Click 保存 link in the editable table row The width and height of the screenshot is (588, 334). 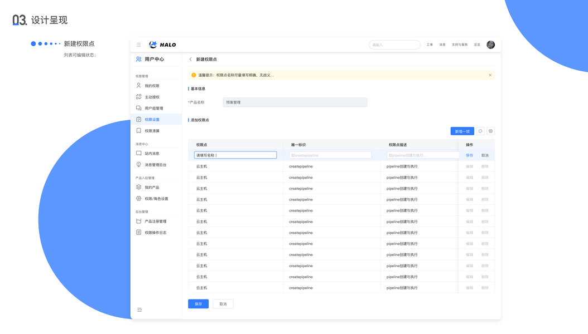click(470, 155)
